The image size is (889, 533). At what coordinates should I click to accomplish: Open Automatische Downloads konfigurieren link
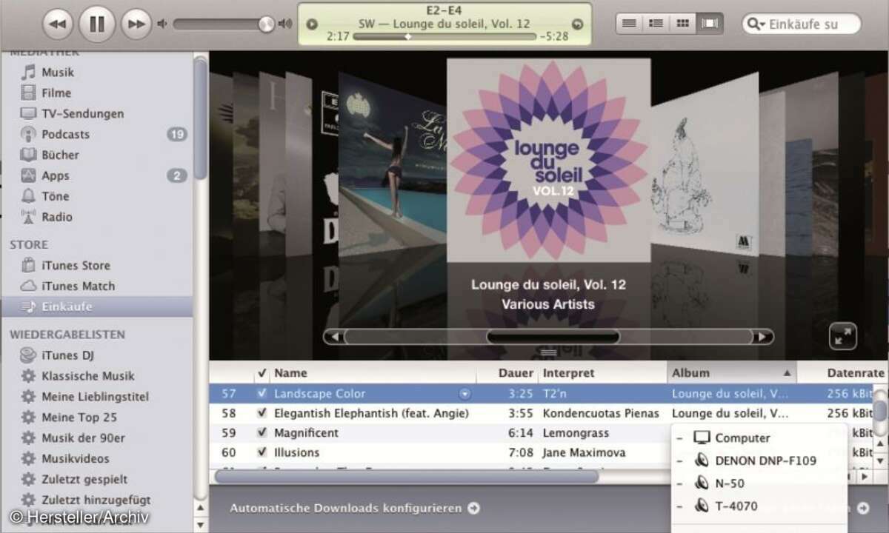pyautogui.click(x=355, y=509)
